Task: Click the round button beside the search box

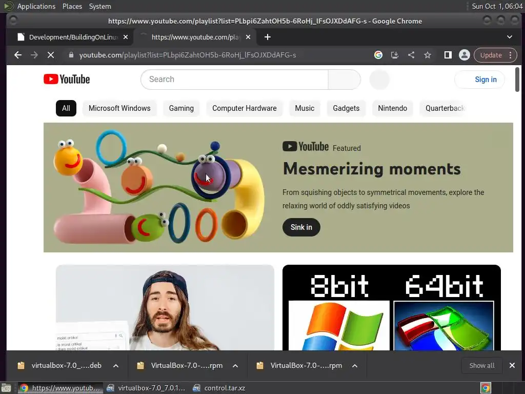Action: click(x=379, y=80)
